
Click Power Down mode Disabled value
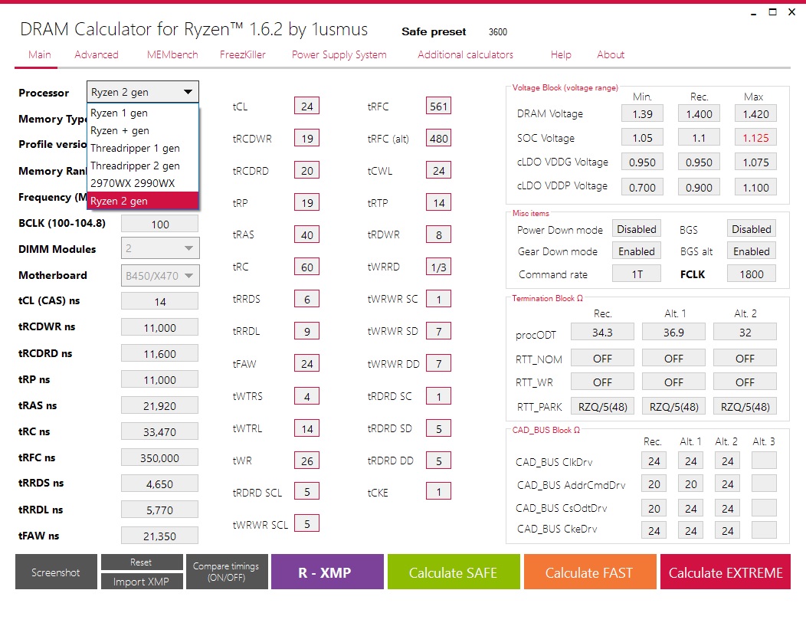tap(637, 229)
